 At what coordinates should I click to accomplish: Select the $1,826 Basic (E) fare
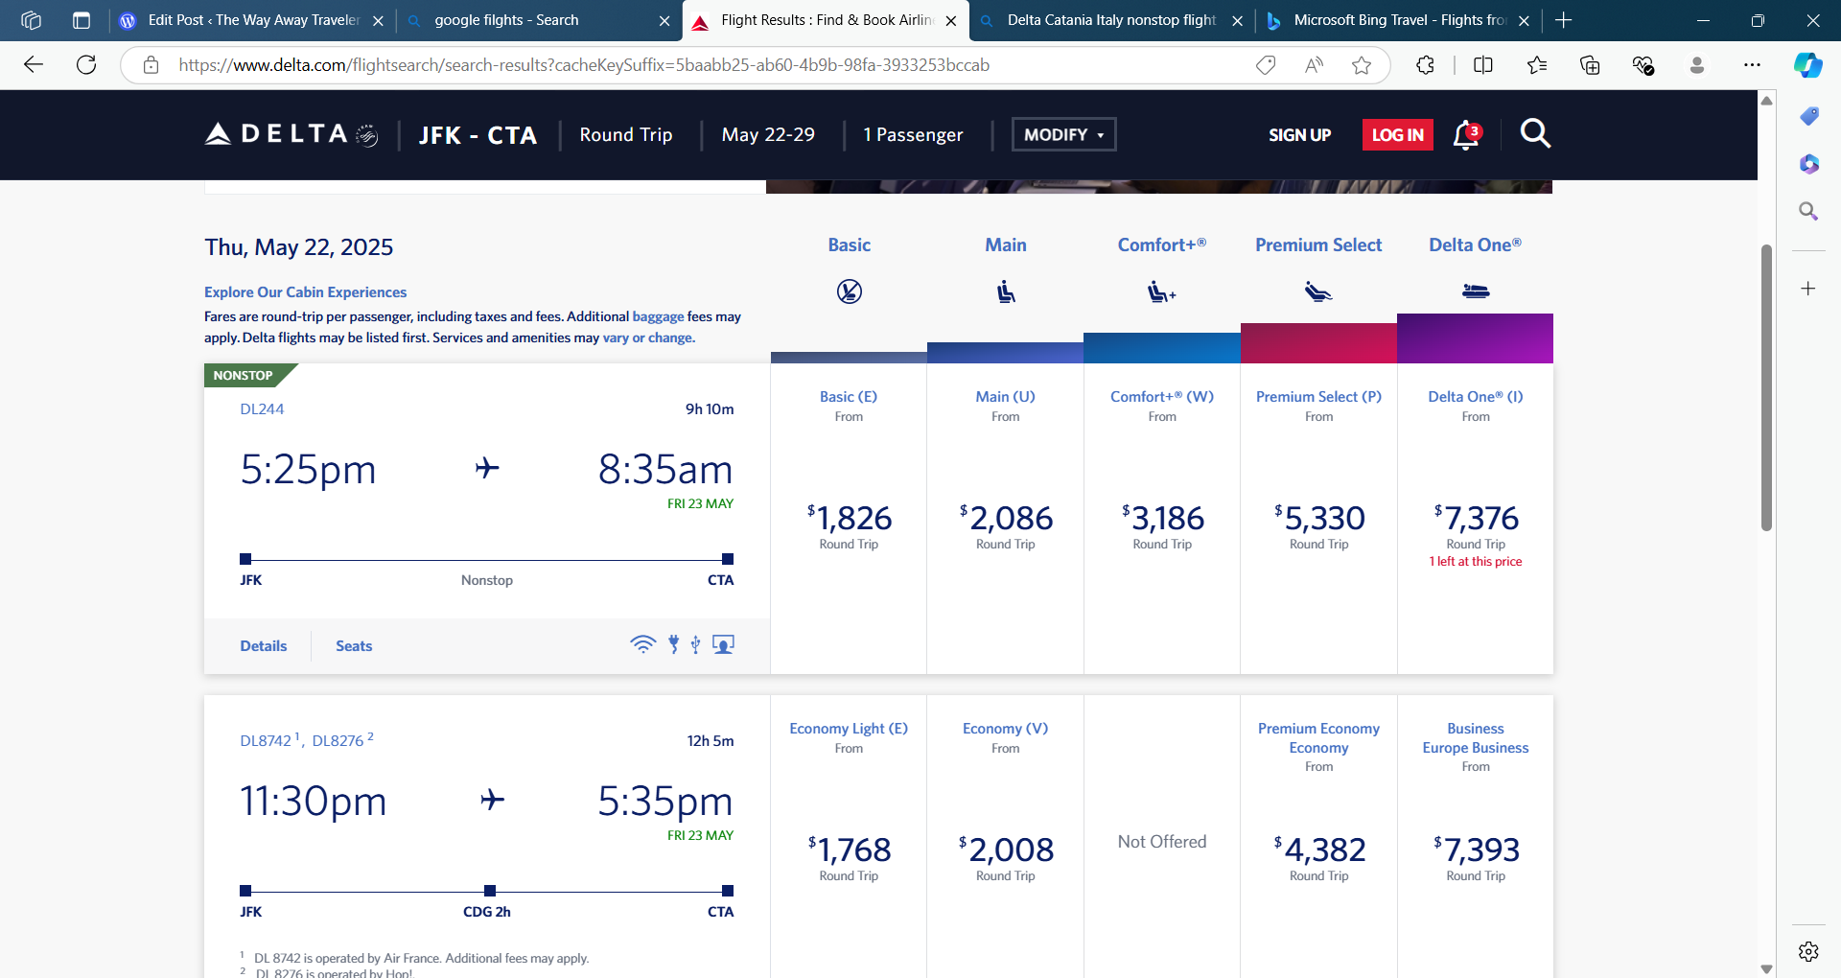[x=849, y=519]
